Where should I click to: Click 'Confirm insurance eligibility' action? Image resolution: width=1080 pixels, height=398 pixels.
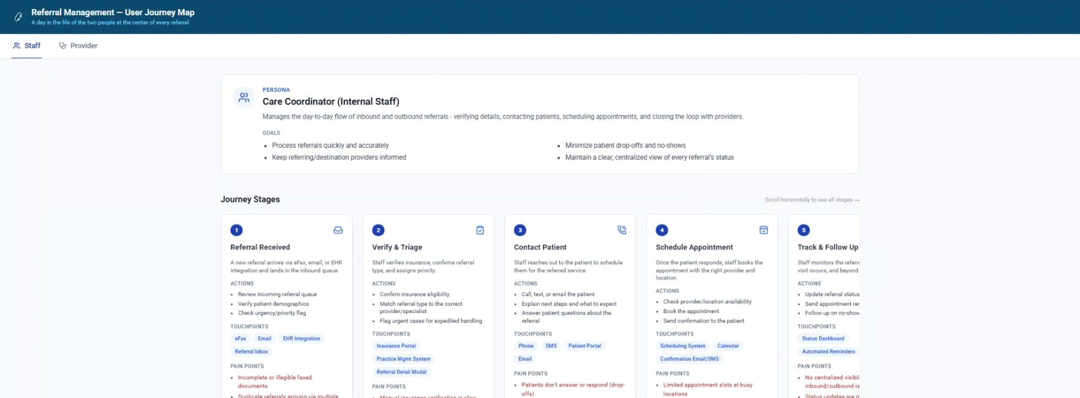pos(415,295)
